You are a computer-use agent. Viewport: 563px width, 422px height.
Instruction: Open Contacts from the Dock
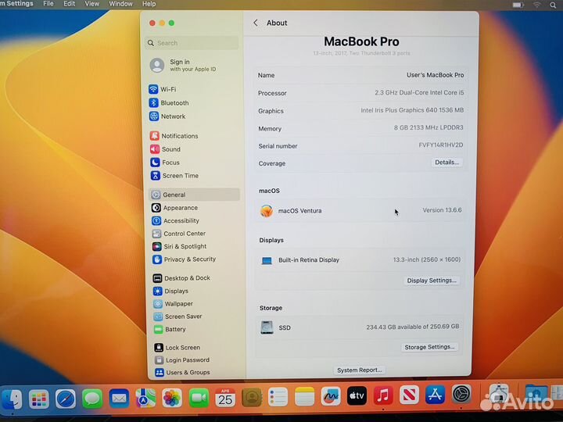coord(252,397)
